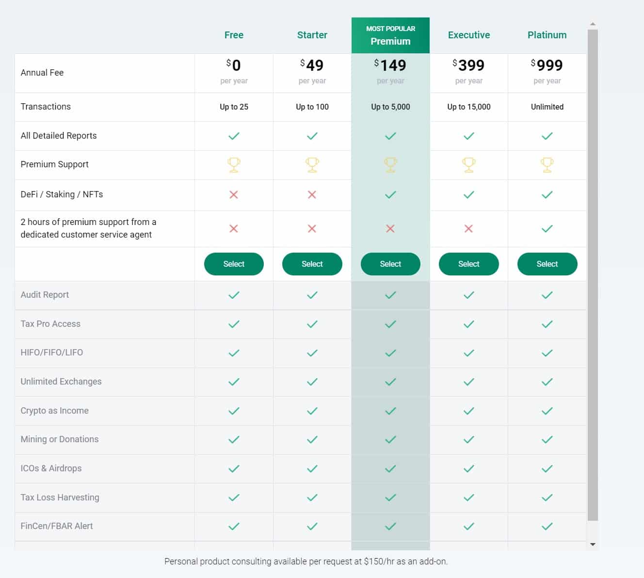Viewport: 644px width, 578px height.
Task: Click the 'Up to 25' transactions cell
Action: [x=234, y=107]
